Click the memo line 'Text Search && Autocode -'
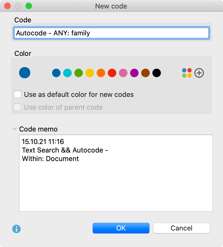The image size is (223, 247). click(65, 150)
